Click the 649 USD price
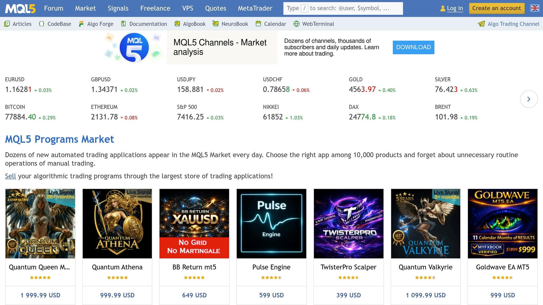The image size is (543, 305). (x=194, y=295)
